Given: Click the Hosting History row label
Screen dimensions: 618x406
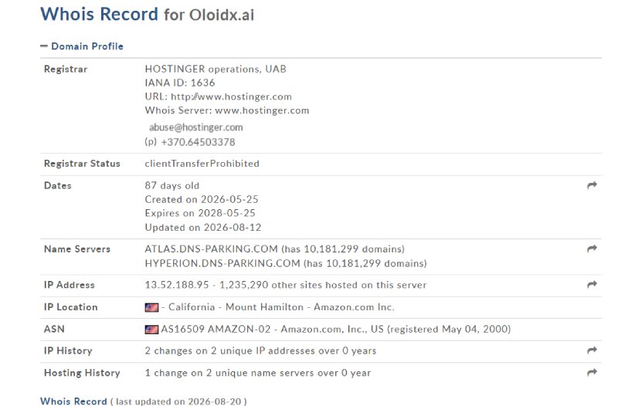Looking at the screenshot, I should (82, 373).
